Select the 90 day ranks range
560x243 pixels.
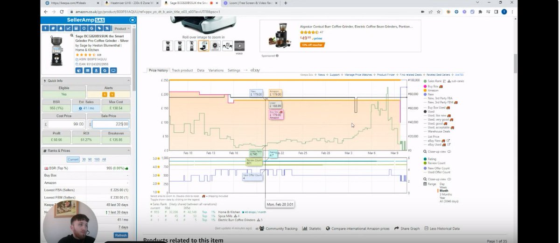pyautogui.click(x=90, y=159)
